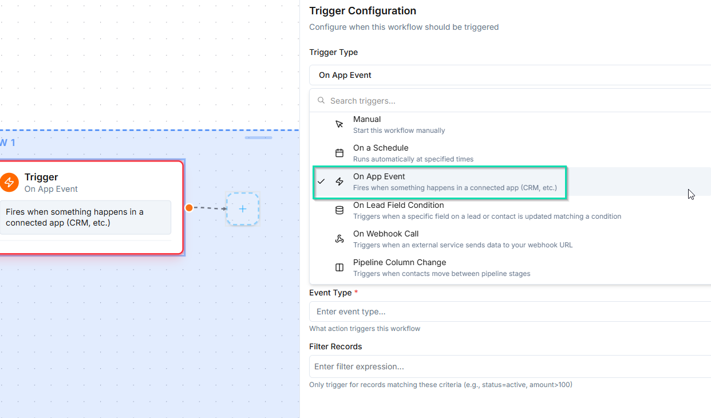Click the "W 1" flow label
711x418 pixels.
7,143
